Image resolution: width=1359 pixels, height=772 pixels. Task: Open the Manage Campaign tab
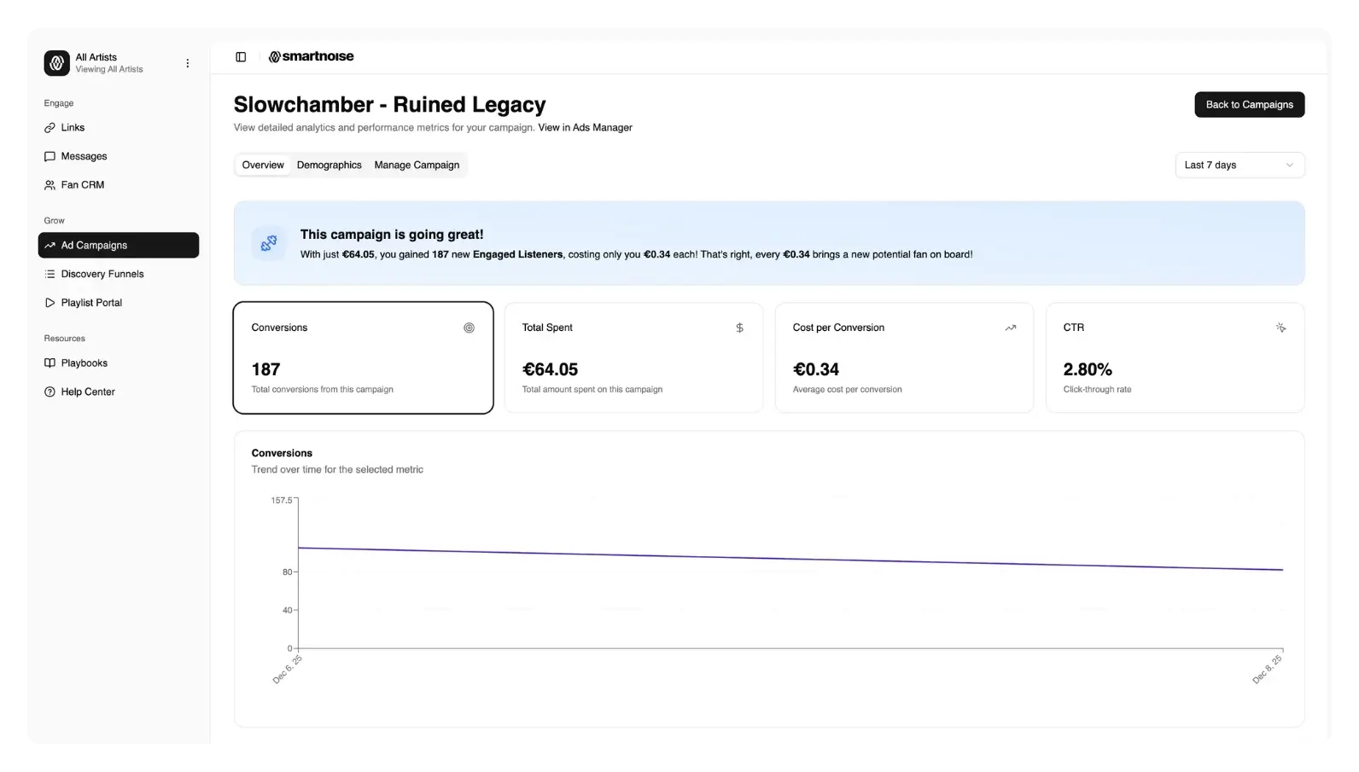[417, 165]
